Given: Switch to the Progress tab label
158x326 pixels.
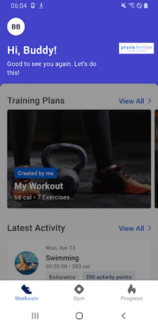Looking at the screenshot, I should [132, 298].
